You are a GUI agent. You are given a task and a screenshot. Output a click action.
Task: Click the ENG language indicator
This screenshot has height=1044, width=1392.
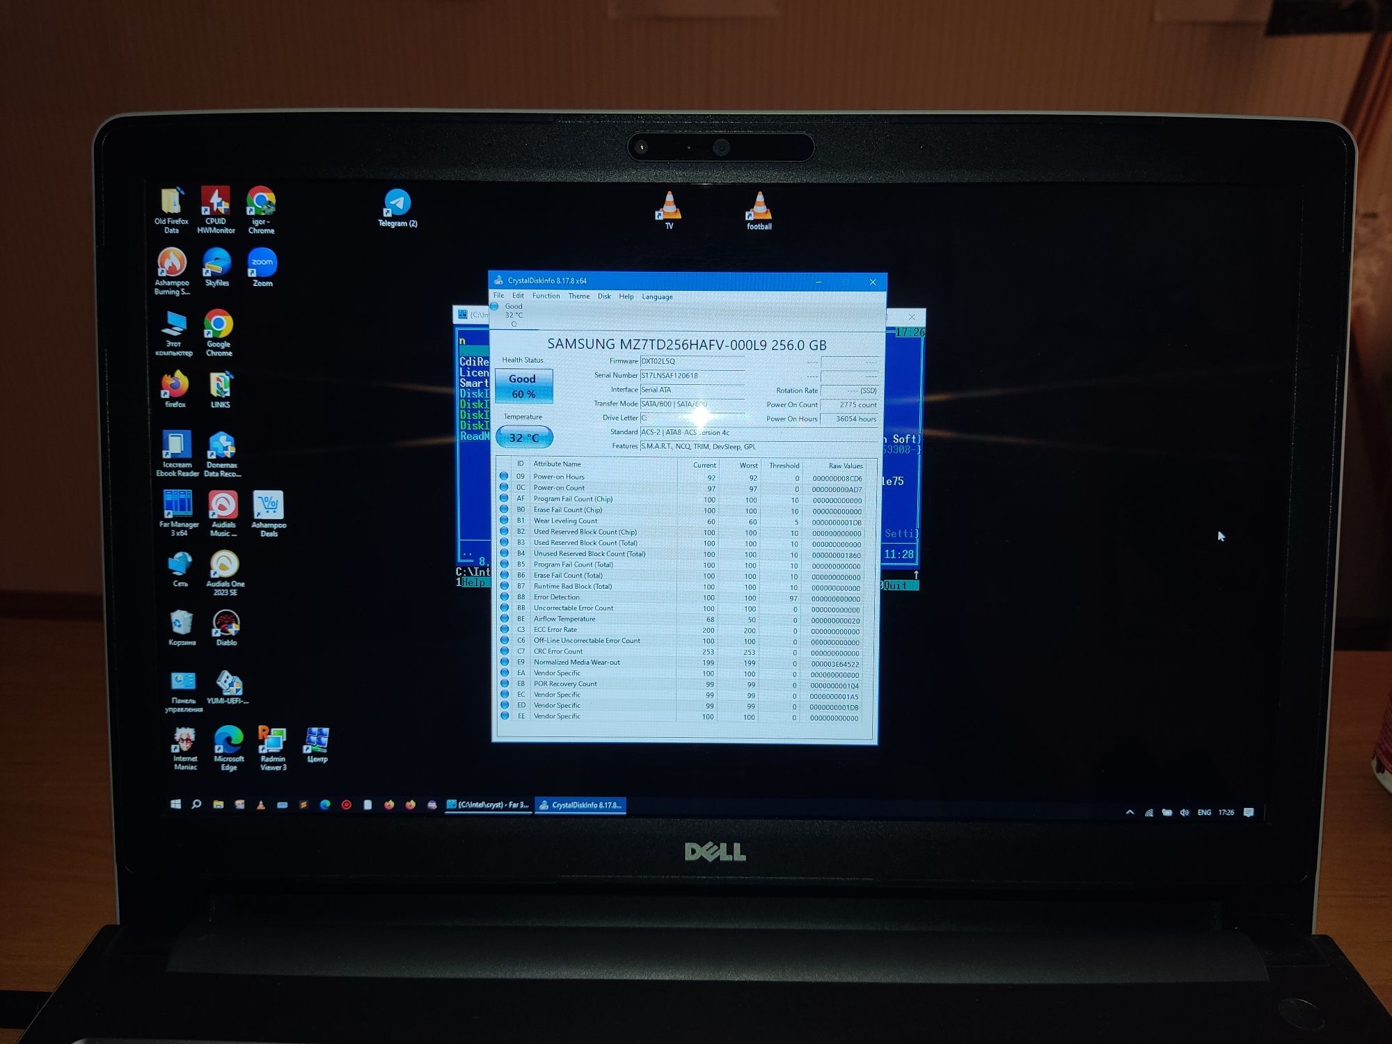(1204, 812)
